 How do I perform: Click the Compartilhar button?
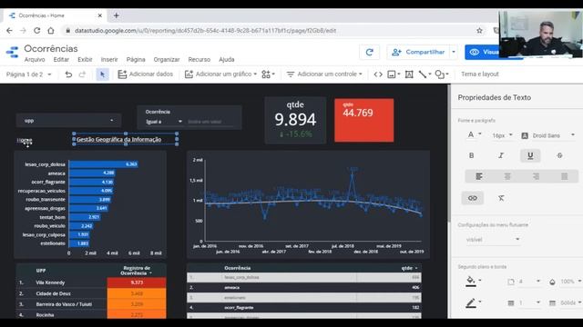tap(418, 53)
